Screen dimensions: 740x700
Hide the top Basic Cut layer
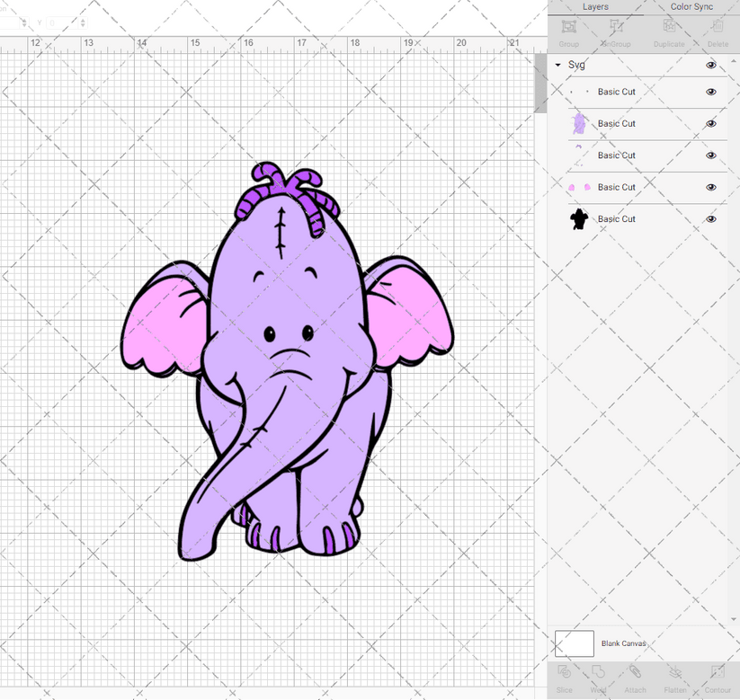coord(710,92)
